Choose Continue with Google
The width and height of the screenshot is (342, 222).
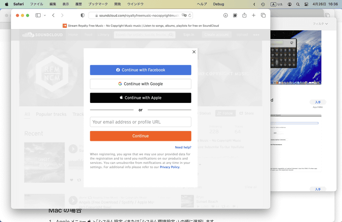click(141, 84)
